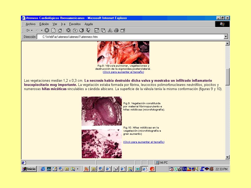Open the Ayuda menu
The width and height of the screenshot is (251, 188).
[89, 24]
